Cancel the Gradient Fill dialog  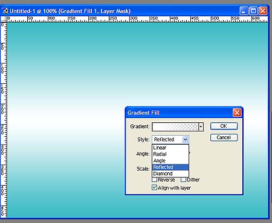224,137
